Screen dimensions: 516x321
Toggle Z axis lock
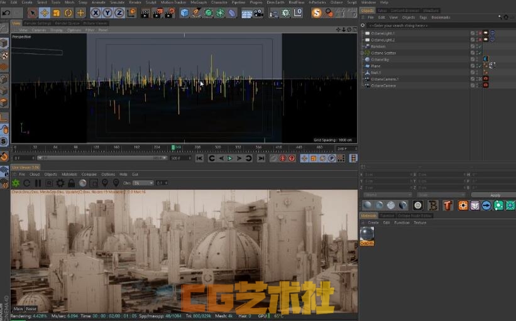pyautogui.click(x=119, y=13)
